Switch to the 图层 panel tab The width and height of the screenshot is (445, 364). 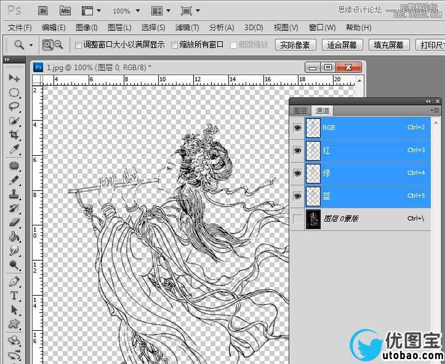pyautogui.click(x=300, y=111)
